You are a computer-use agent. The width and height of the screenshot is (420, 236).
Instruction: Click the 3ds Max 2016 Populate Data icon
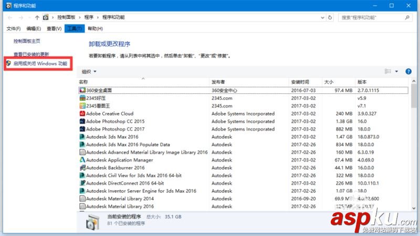point(82,145)
